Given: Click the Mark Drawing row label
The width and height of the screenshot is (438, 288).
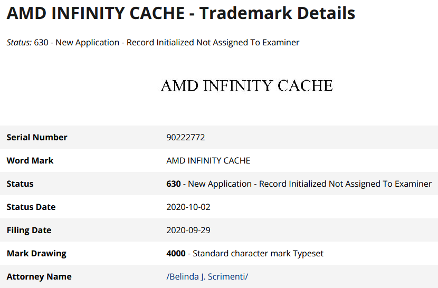Looking at the screenshot, I should click(36, 253).
